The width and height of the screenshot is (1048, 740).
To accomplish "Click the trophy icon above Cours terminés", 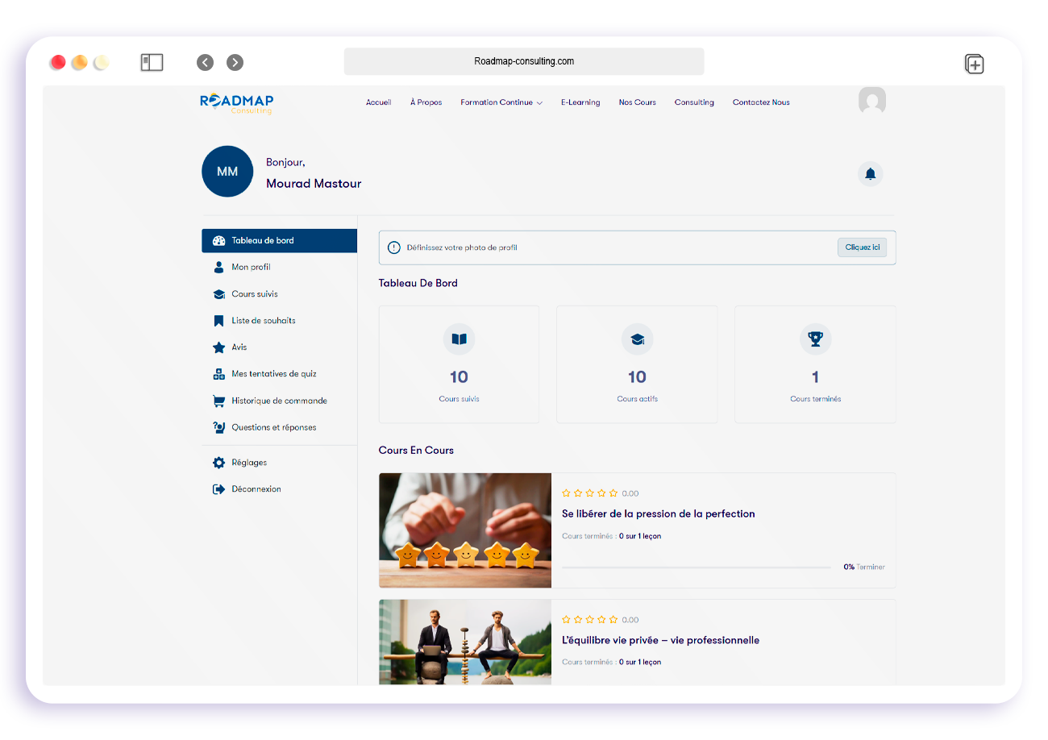I will pyautogui.click(x=815, y=339).
